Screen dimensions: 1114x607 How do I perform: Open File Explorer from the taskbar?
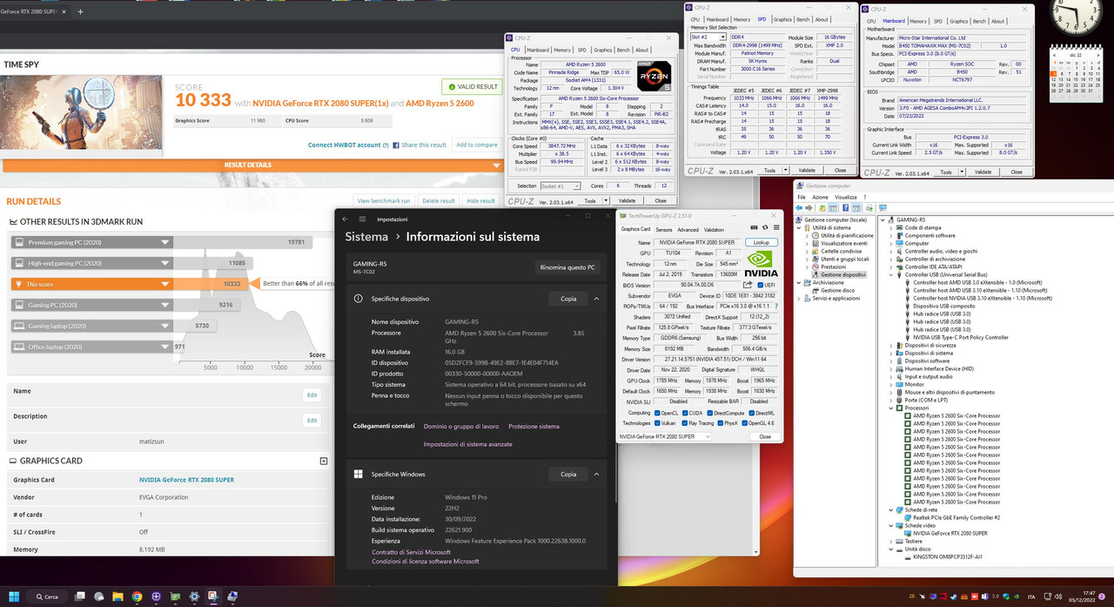(x=117, y=597)
